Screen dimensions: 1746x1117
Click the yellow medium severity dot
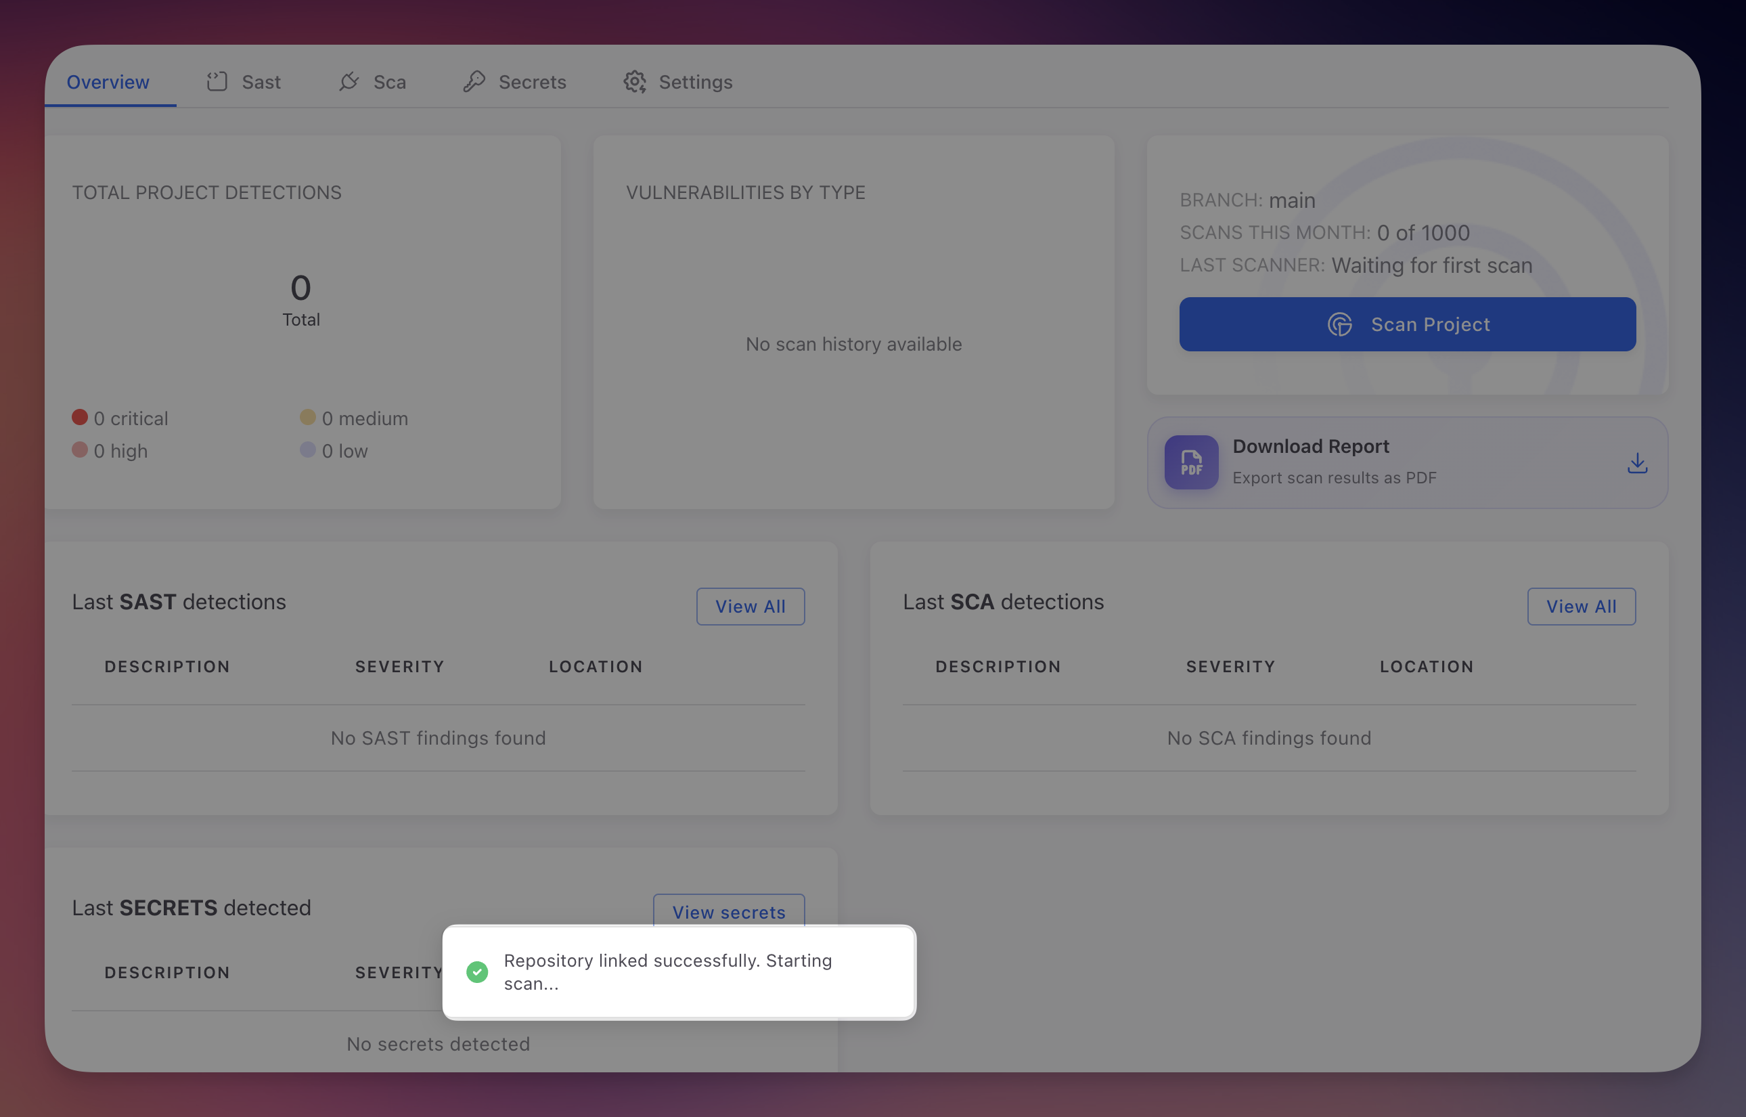point(308,416)
